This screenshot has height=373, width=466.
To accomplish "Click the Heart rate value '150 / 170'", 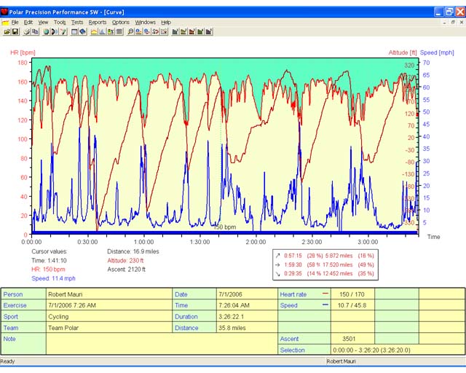I will tap(352, 294).
